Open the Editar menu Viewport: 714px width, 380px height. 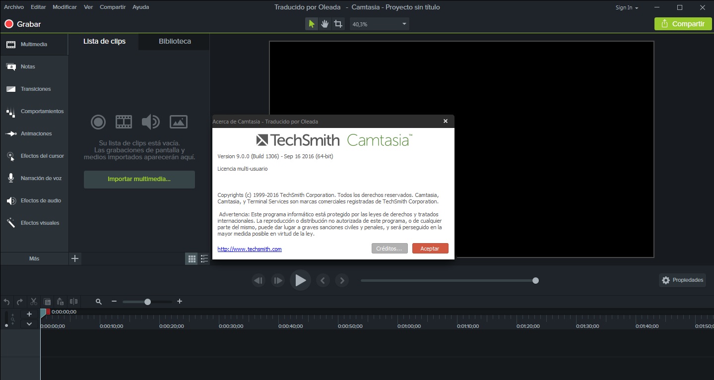coord(38,7)
